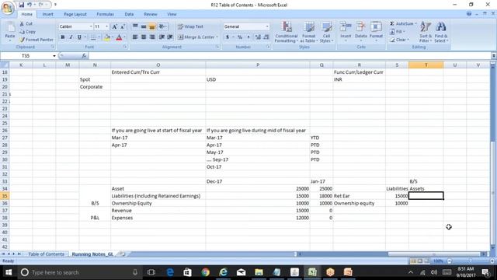
Task: Cut the selected cell
Action: 26,24
